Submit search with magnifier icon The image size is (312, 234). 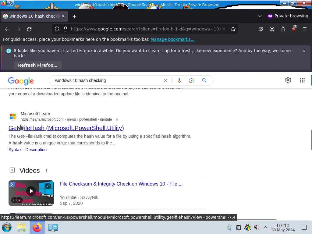[x=204, y=80]
